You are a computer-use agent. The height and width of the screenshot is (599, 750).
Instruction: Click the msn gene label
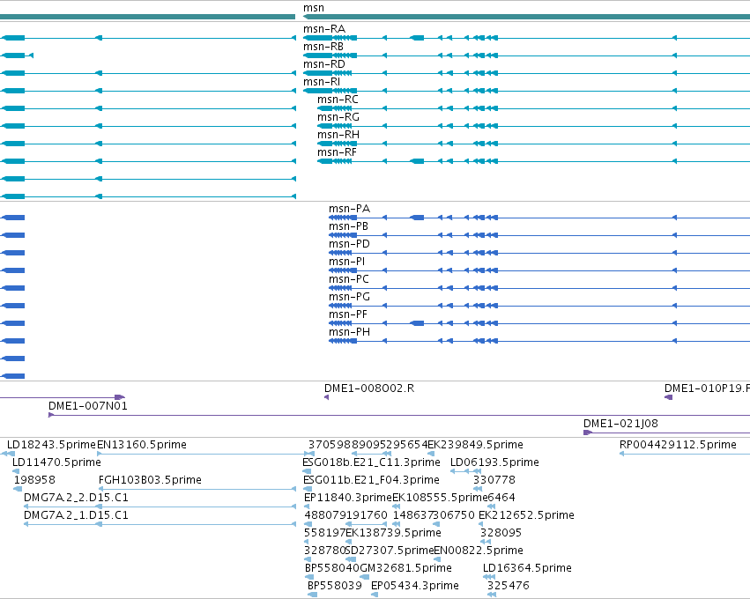point(313,8)
